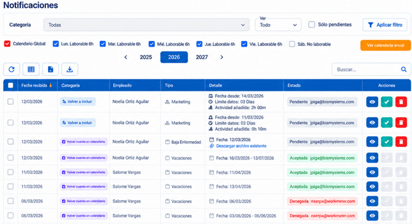Click Aplicar filtro button
Image resolution: width=412 pixels, height=224 pixels.
pyautogui.click(x=385, y=25)
